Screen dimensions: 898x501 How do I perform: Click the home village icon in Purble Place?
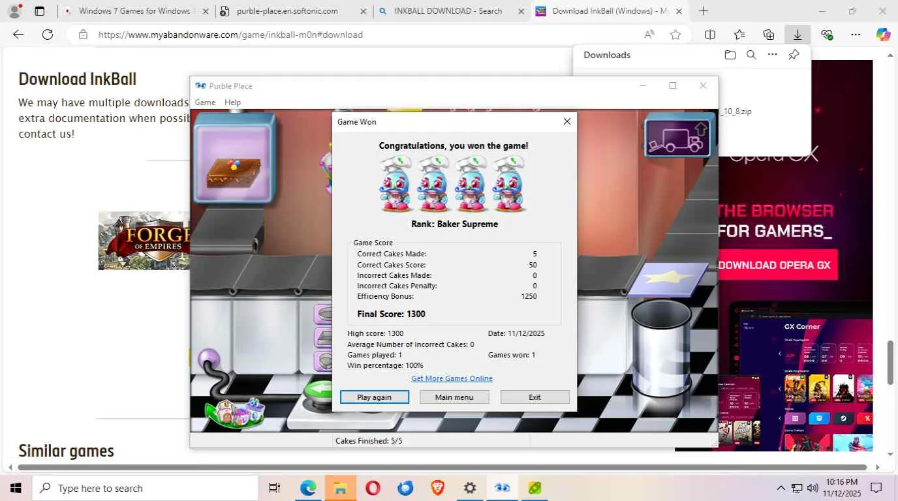tap(236, 412)
